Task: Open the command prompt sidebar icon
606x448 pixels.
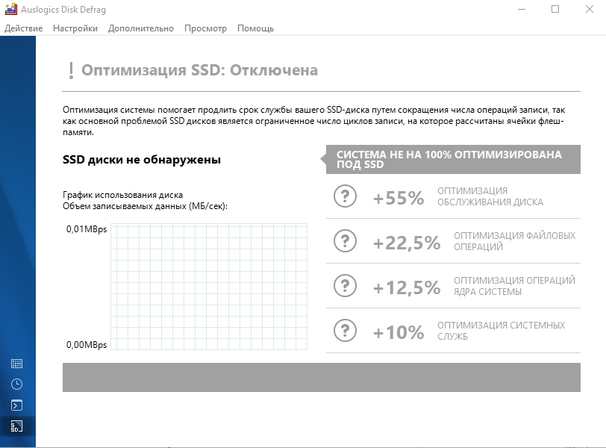Action: pyautogui.click(x=16, y=405)
